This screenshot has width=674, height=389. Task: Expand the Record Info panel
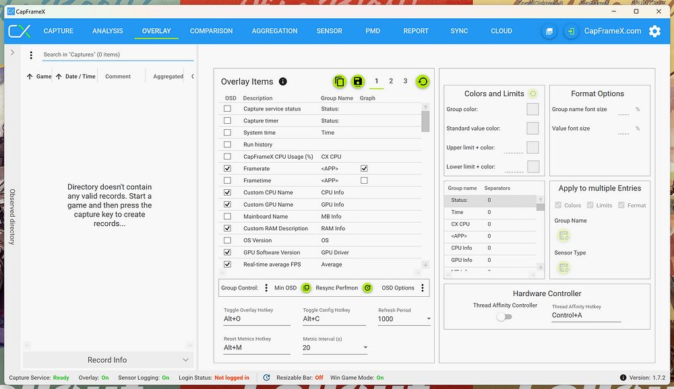pyautogui.click(x=109, y=360)
